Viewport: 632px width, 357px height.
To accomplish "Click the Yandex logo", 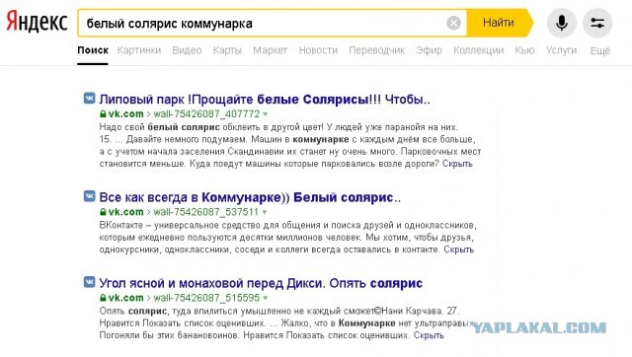I will click(x=37, y=22).
